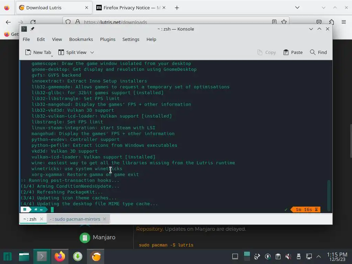The image size is (352, 264).
Task: Open Split View in Konsole toolbar
Action: 72,52
